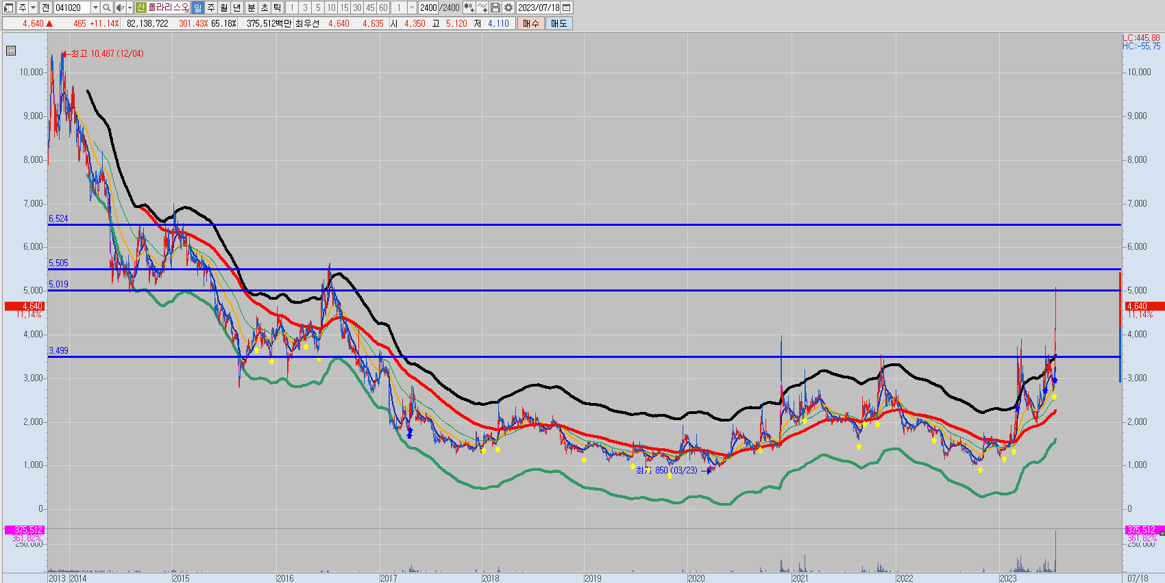
Task: Click the speaker sound icon
Action: (x=120, y=8)
